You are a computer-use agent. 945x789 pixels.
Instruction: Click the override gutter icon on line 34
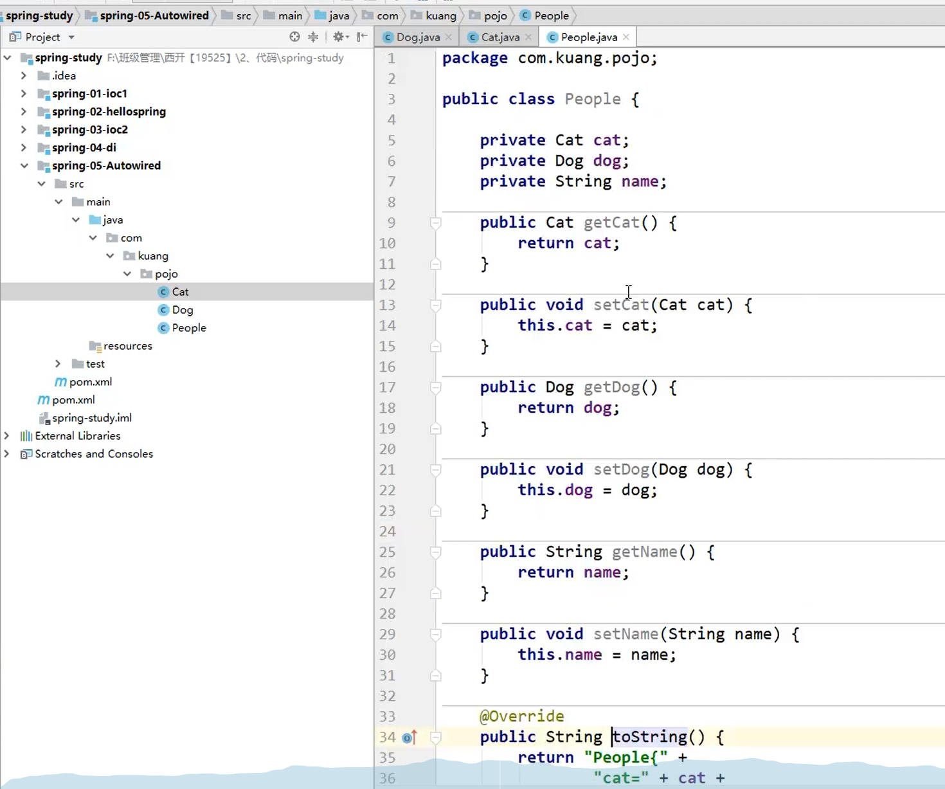click(410, 738)
